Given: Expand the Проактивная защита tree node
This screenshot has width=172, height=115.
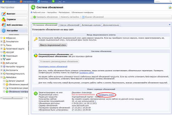Looking at the screenshot, I should pos(2,48).
